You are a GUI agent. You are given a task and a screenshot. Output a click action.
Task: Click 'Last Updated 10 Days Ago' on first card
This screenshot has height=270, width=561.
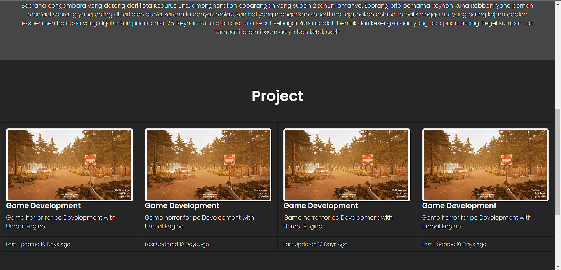(x=38, y=244)
